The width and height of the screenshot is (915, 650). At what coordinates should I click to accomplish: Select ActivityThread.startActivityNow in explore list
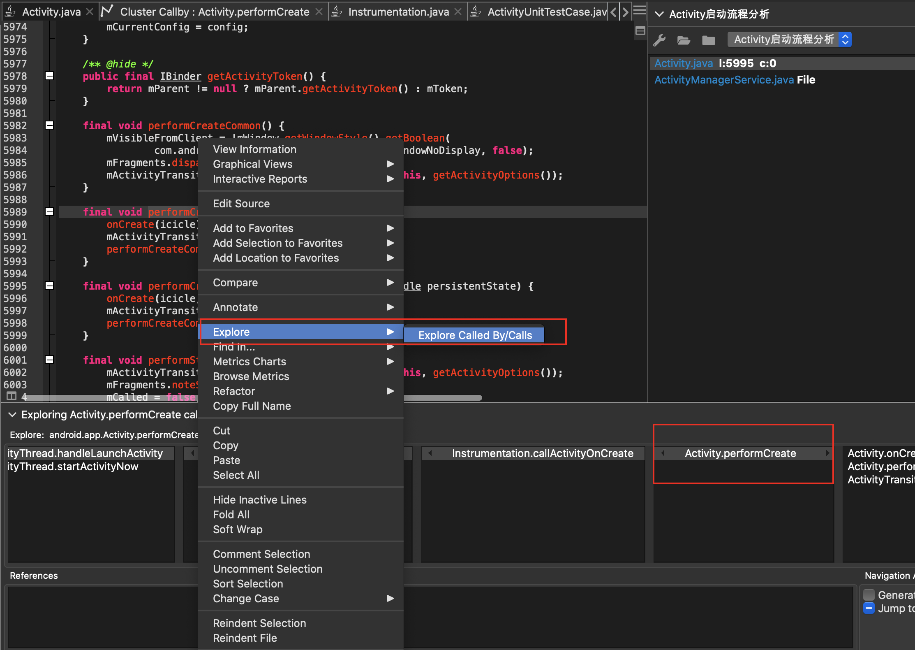point(73,467)
